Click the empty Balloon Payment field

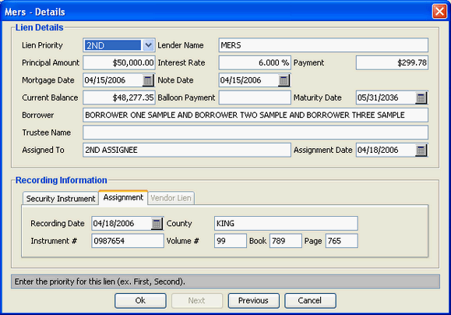coord(255,98)
